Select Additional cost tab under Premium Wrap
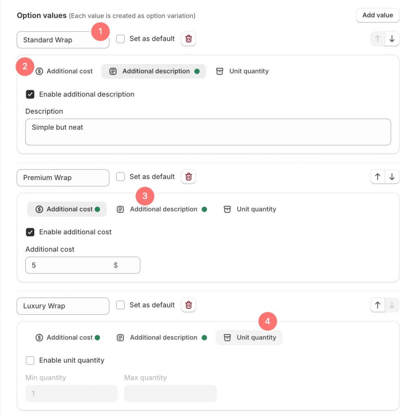The image size is (414, 418). (67, 209)
